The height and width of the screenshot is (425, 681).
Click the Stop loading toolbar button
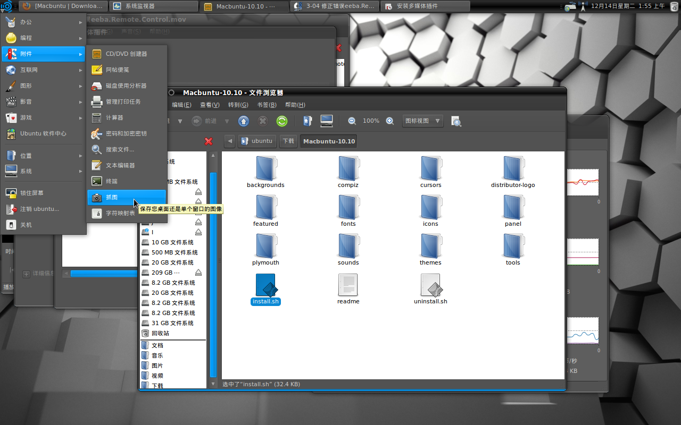tap(263, 121)
